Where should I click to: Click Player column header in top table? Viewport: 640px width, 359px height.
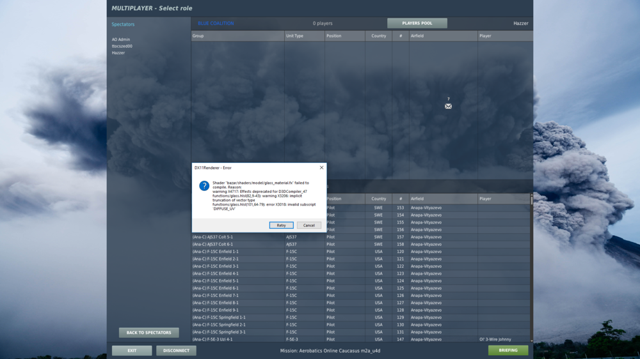(506, 36)
